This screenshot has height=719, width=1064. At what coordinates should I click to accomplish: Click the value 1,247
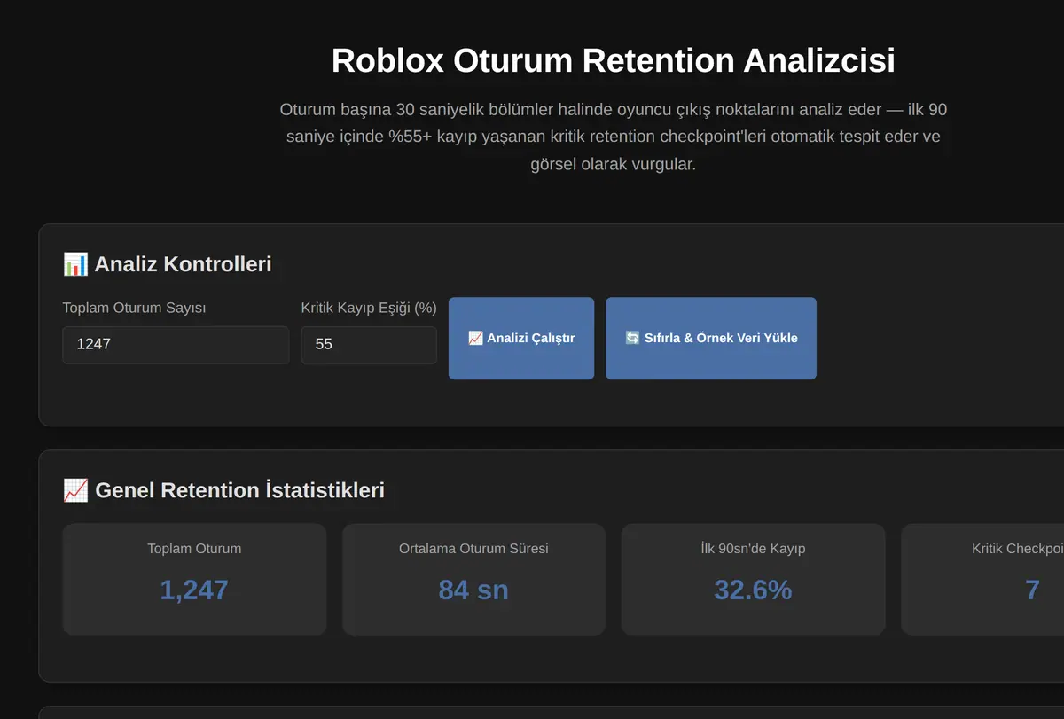194,590
